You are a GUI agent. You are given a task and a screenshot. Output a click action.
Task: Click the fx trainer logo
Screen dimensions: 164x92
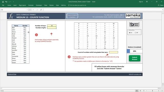pyautogui.click(x=11, y=16)
